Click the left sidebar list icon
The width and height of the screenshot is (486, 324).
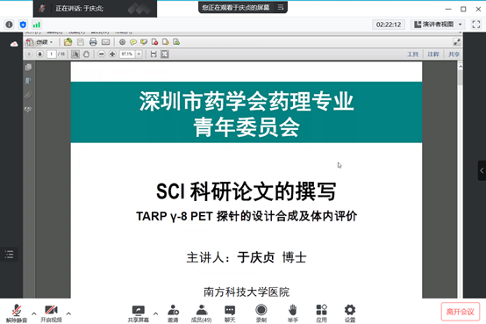click(x=10, y=255)
